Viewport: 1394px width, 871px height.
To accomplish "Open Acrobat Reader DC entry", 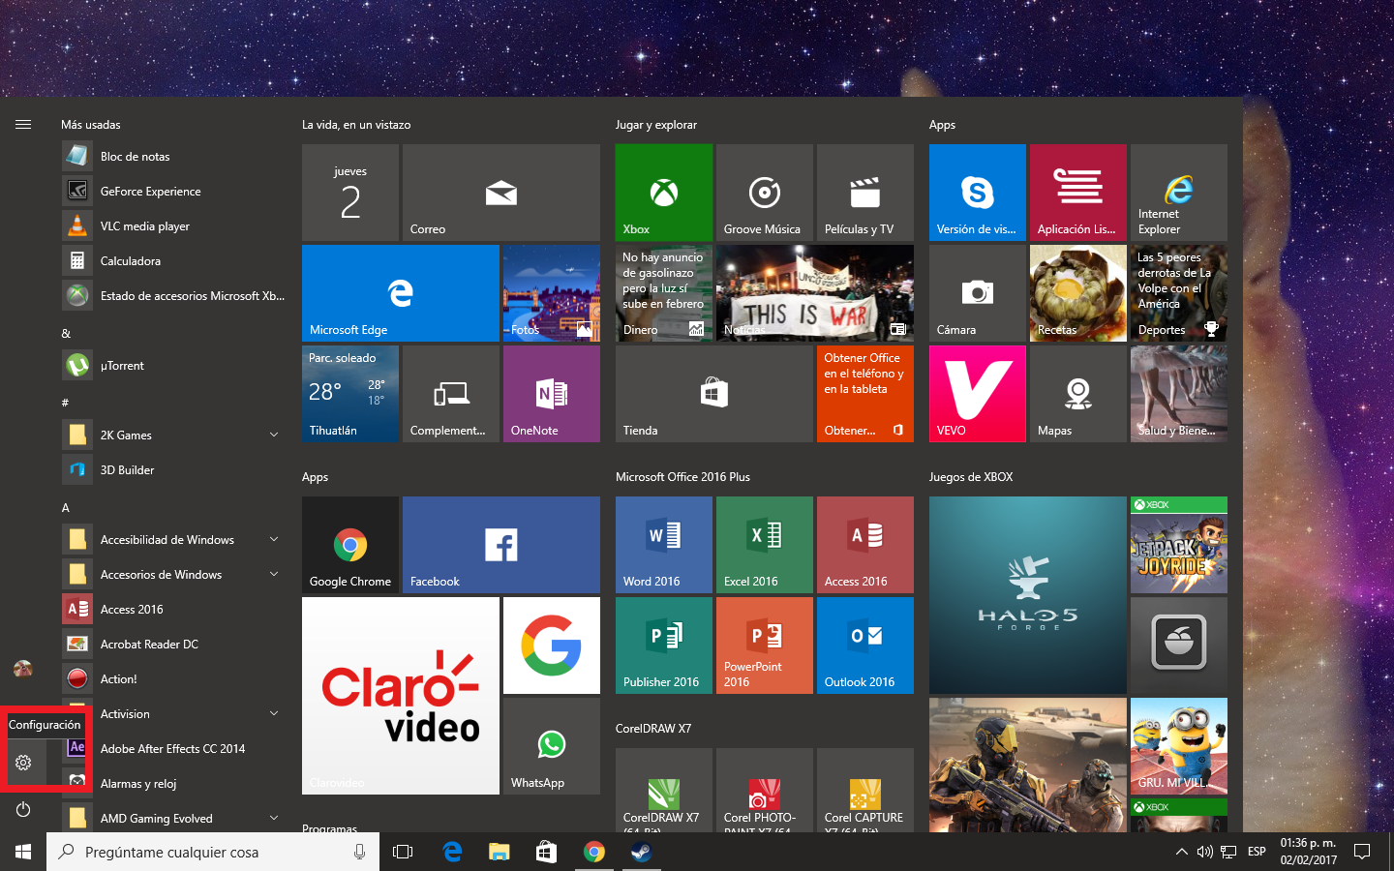I will (174, 645).
